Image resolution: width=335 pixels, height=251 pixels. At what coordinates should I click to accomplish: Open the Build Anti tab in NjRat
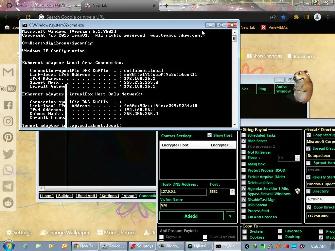(x=86, y=196)
